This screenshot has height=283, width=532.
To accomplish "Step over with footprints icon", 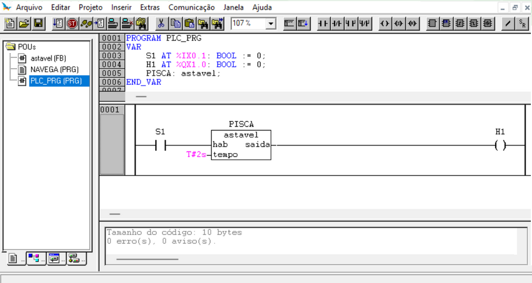I will pos(86,24).
